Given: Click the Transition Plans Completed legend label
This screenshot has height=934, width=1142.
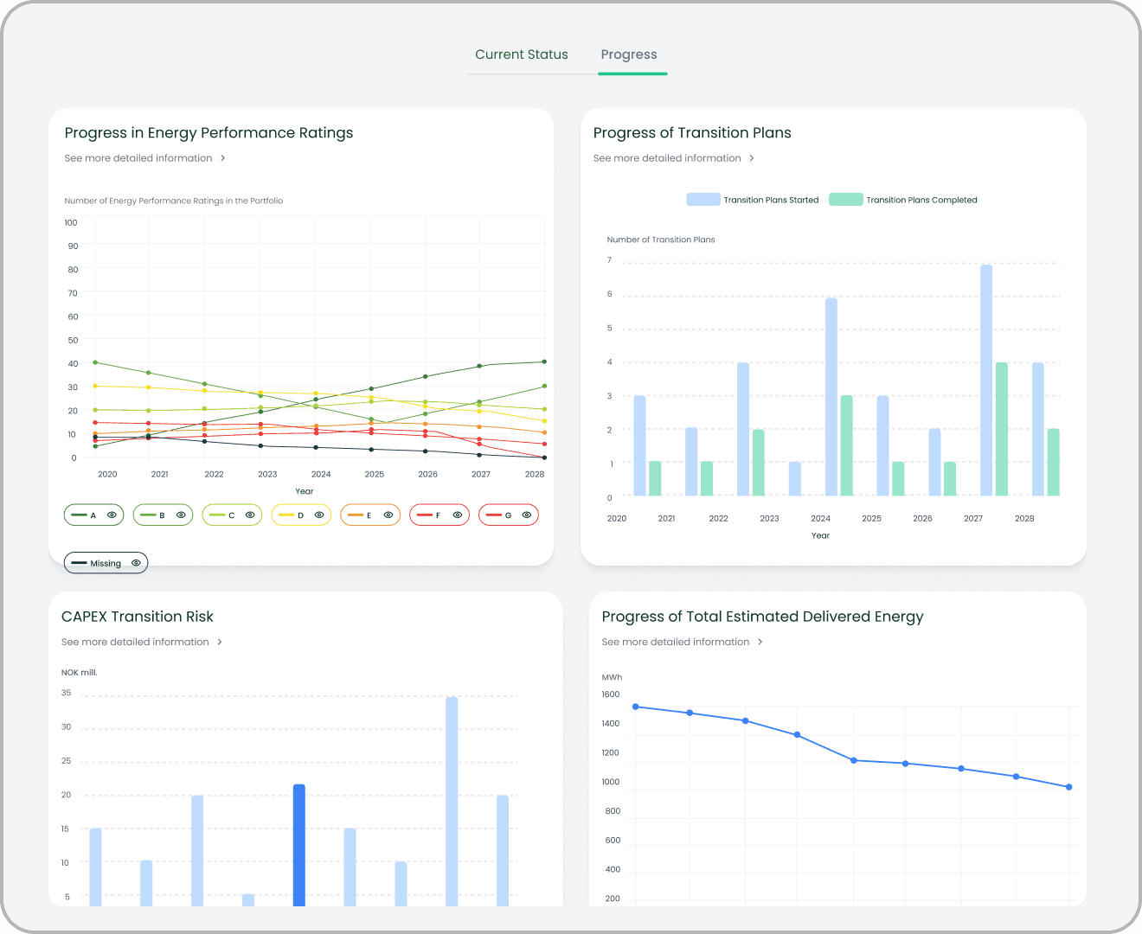Looking at the screenshot, I should point(921,200).
